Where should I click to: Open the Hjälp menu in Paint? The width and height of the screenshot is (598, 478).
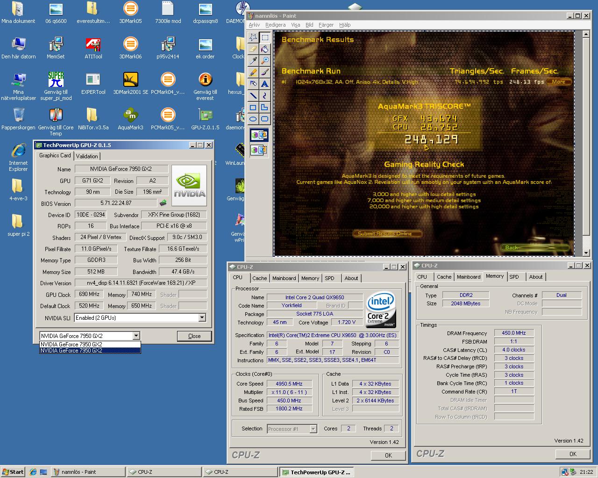tap(344, 25)
